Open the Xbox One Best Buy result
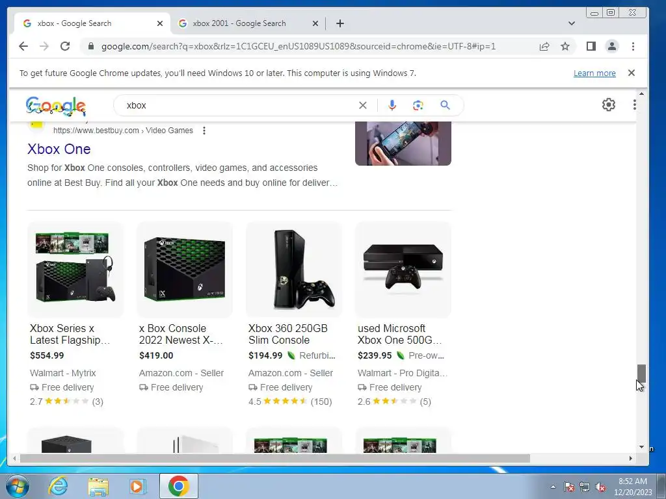The image size is (666, 499). coord(59,149)
